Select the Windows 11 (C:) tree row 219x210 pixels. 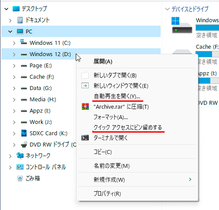click(x=81, y=43)
